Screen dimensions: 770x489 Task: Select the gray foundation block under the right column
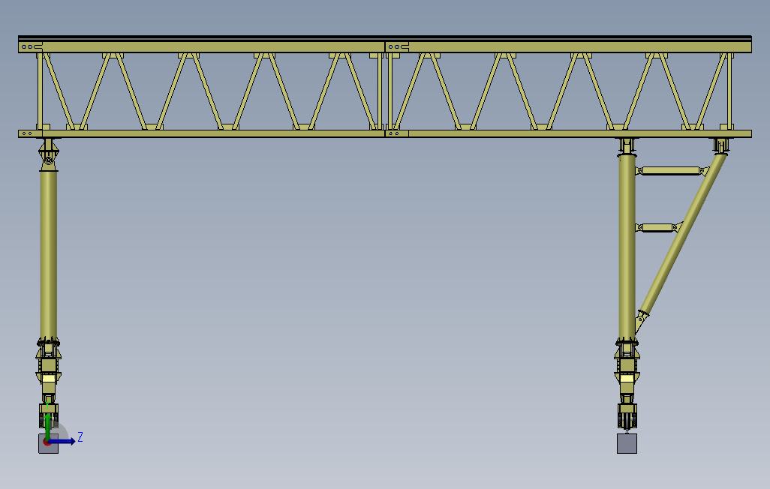tap(627, 443)
